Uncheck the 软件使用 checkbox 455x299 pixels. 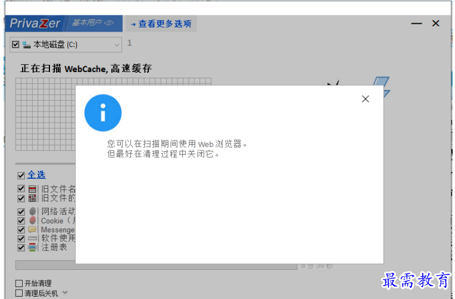(x=21, y=239)
